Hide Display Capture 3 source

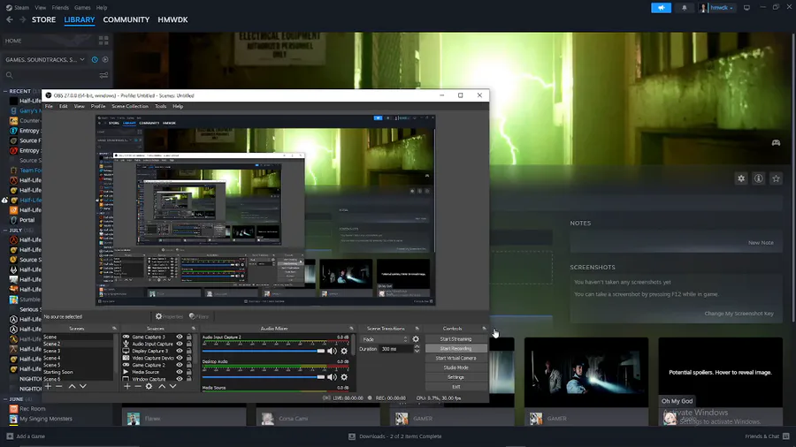180,351
